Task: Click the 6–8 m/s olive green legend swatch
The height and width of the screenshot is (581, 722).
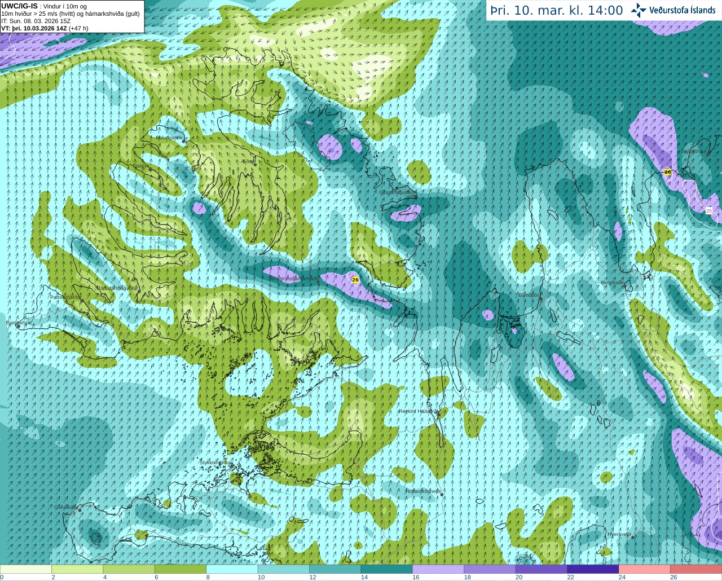Action: coord(180,569)
